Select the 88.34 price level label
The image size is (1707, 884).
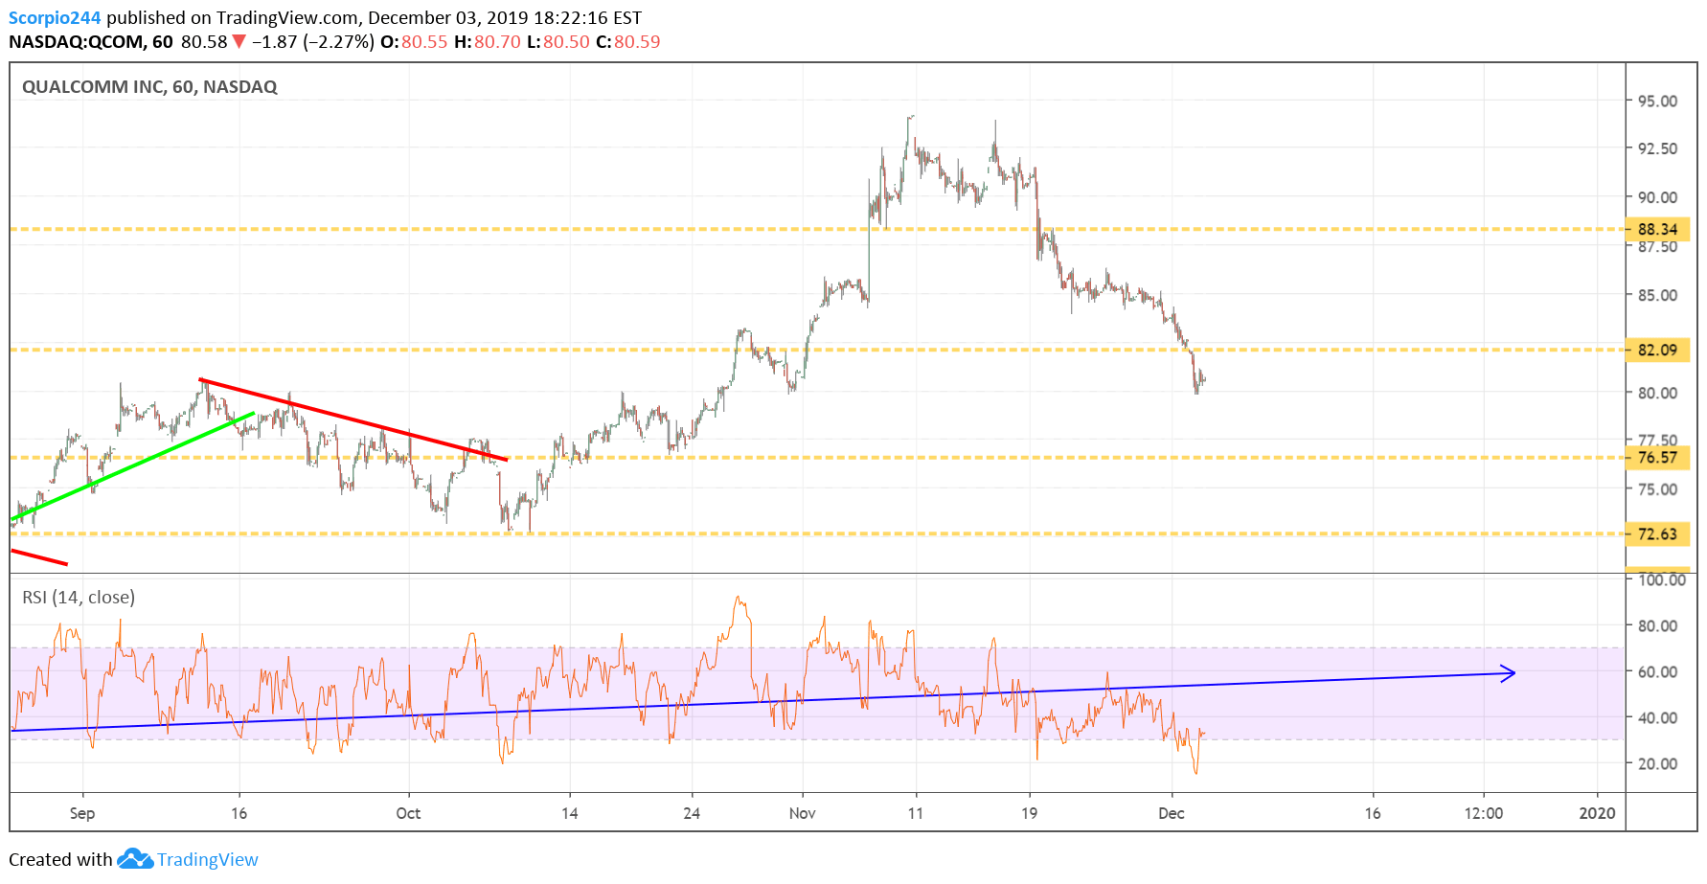pos(1658,229)
